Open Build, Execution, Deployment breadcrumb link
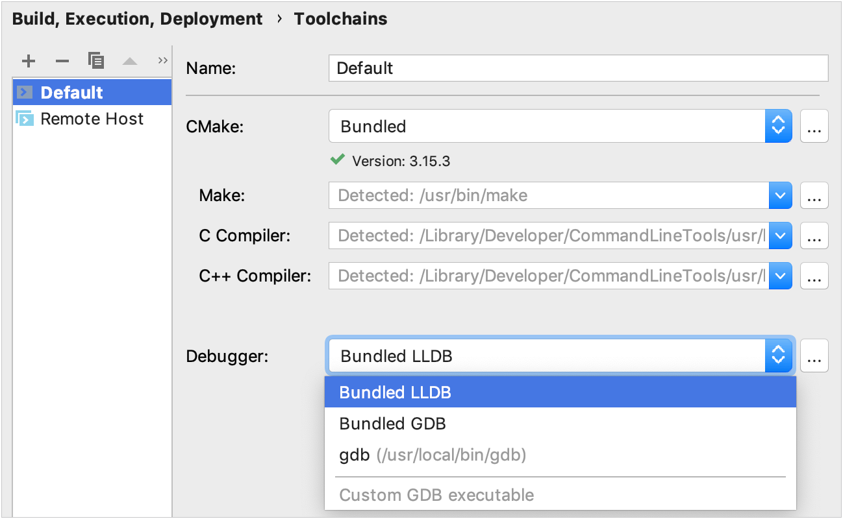 coord(137,19)
